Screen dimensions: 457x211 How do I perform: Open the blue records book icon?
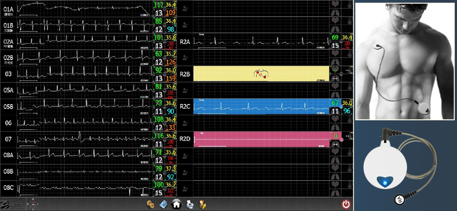click(164, 204)
